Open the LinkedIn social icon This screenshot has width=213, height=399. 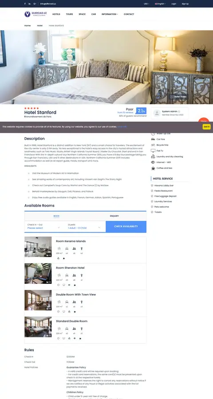pos(30,4)
